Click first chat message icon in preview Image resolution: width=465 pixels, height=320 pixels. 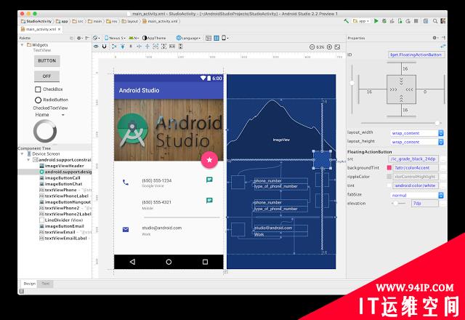[209, 180]
